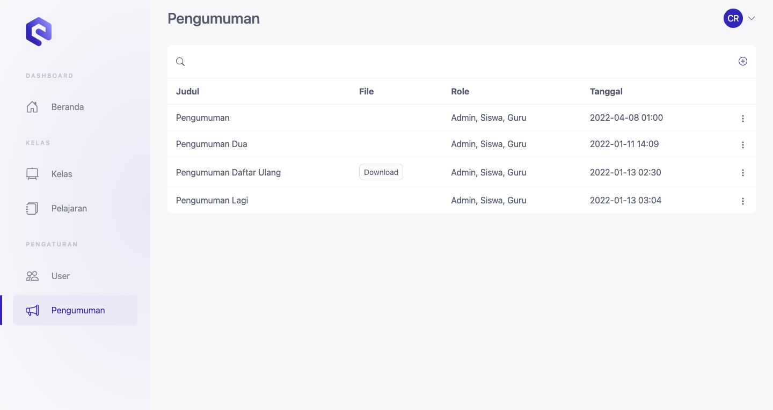
Task: Select the 'Pengumuman Dua' title cell
Action: 212,144
